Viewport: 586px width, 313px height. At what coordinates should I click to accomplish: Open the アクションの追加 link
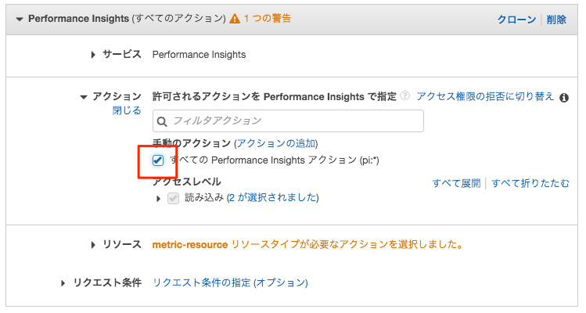276,143
